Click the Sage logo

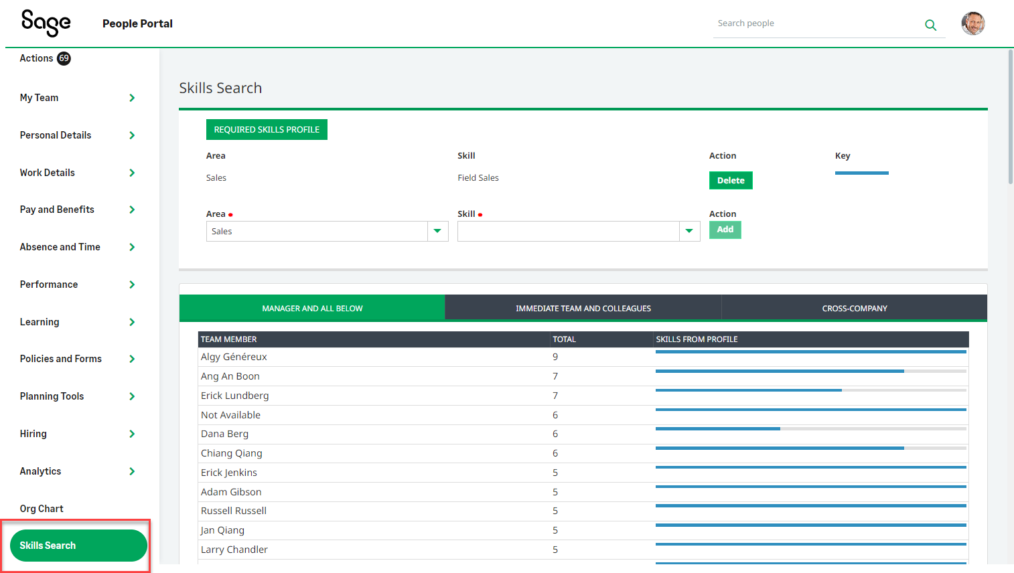46,23
